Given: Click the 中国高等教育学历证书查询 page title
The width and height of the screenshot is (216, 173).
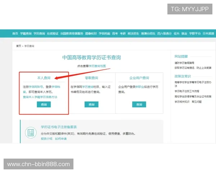Looking at the screenshot, I should click(x=91, y=58).
